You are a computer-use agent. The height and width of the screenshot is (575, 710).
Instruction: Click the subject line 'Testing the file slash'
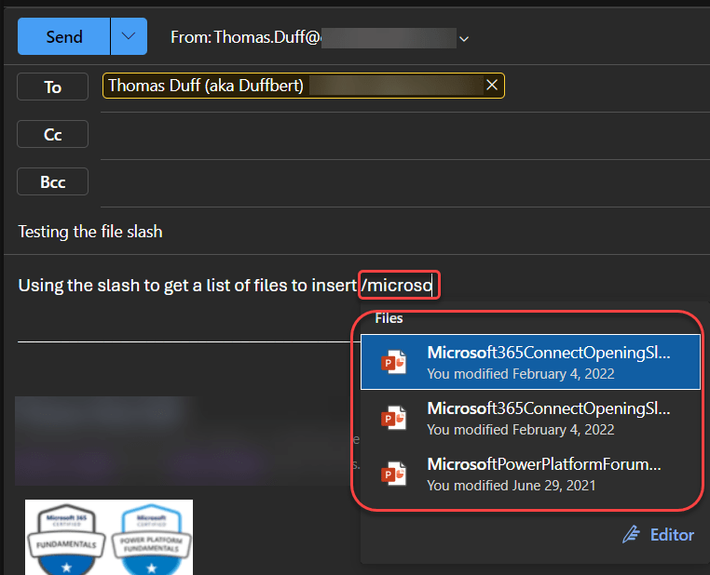(90, 232)
